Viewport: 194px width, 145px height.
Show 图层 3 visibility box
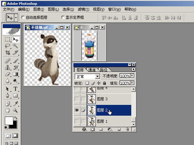pos(77,99)
